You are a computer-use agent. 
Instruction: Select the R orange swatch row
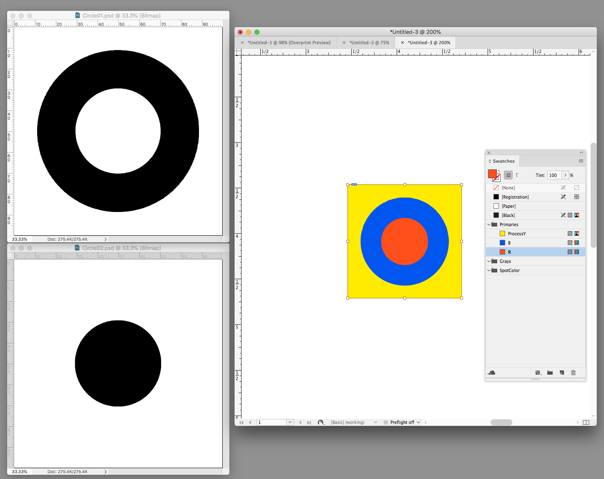coord(536,252)
